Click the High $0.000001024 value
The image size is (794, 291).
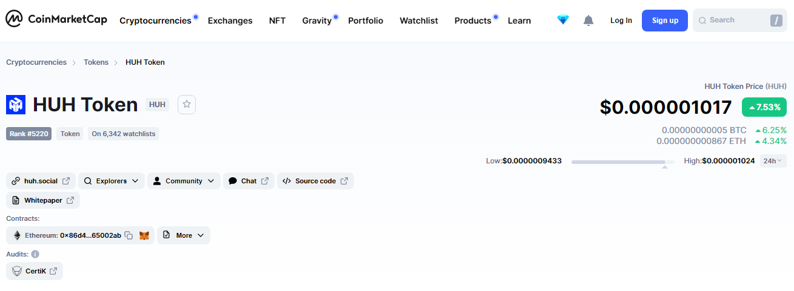[x=728, y=161]
